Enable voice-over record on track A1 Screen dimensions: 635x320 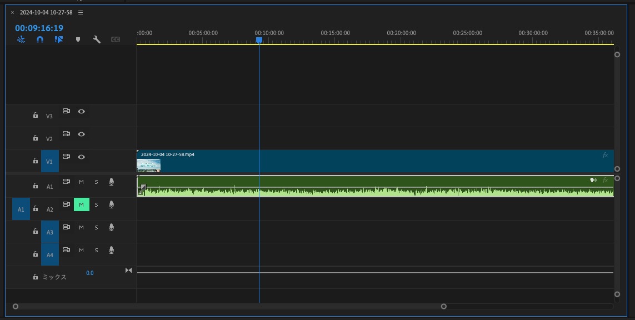coord(111,182)
